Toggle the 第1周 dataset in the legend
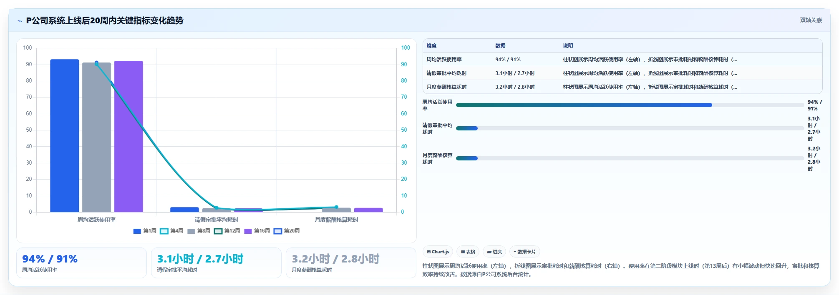The width and height of the screenshot is (839, 295). click(144, 231)
